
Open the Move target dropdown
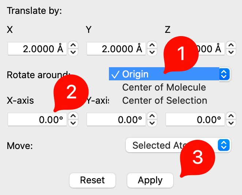(178, 145)
